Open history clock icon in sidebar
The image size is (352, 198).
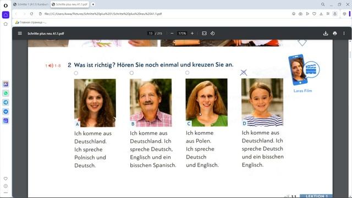pos(5,186)
